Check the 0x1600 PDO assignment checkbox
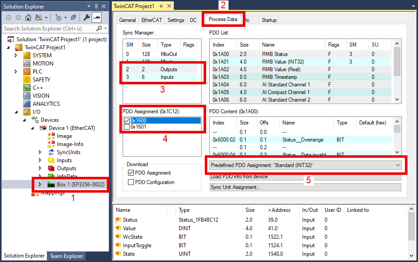Viewport: 418px width, 262px height. point(127,120)
